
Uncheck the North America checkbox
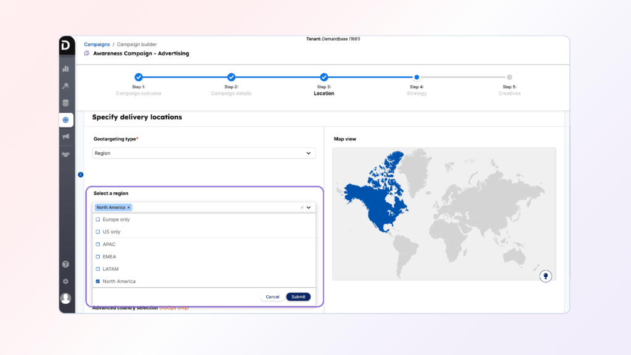pyautogui.click(x=97, y=281)
